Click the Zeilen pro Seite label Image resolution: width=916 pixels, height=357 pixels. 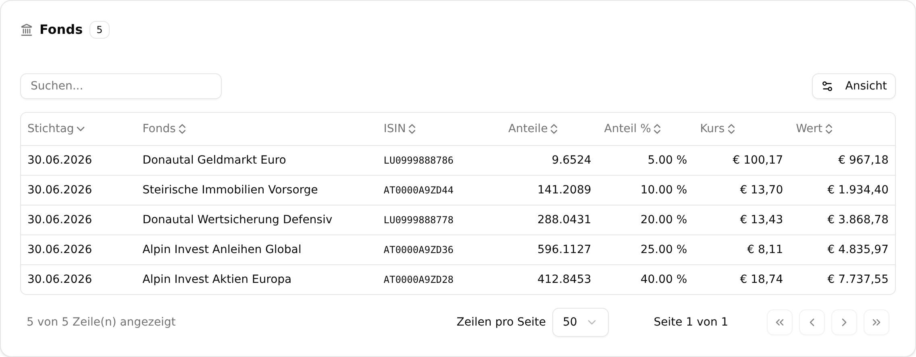[x=501, y=322]
